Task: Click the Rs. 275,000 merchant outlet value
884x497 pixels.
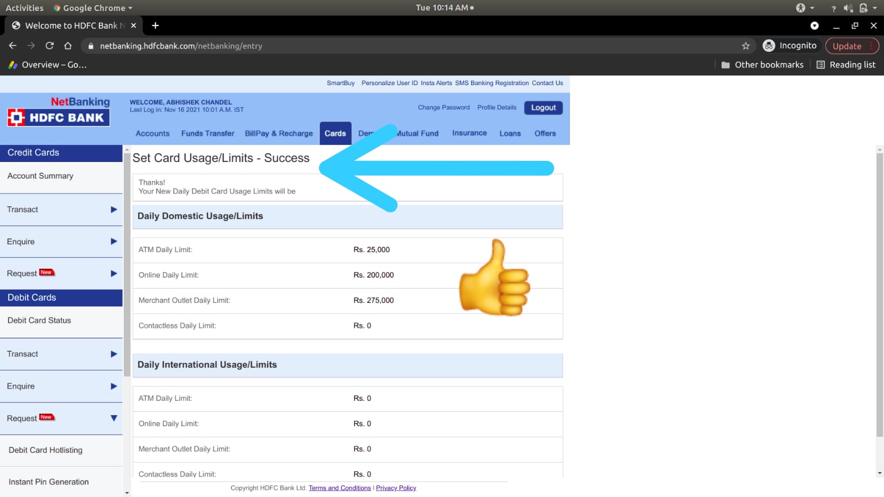Action: point(374,300)
